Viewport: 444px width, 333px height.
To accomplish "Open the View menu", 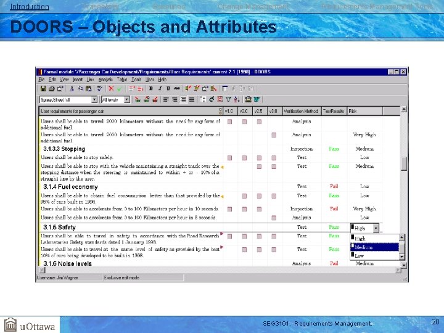I will click(64, 80).
